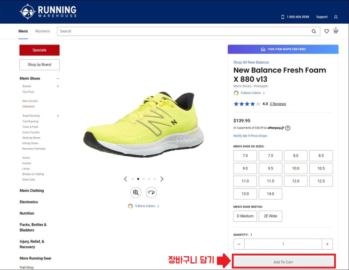Expand the Road Running submenu
This screenshot has height=270, width=349.
58,116
